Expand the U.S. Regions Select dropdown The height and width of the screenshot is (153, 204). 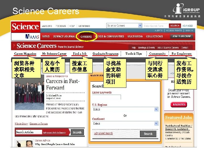coord(125,109)
